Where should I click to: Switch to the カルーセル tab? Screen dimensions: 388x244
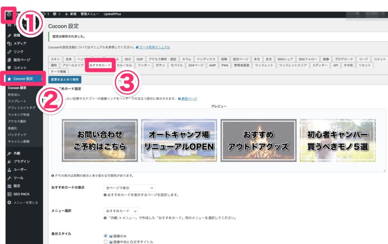[124, 65]
